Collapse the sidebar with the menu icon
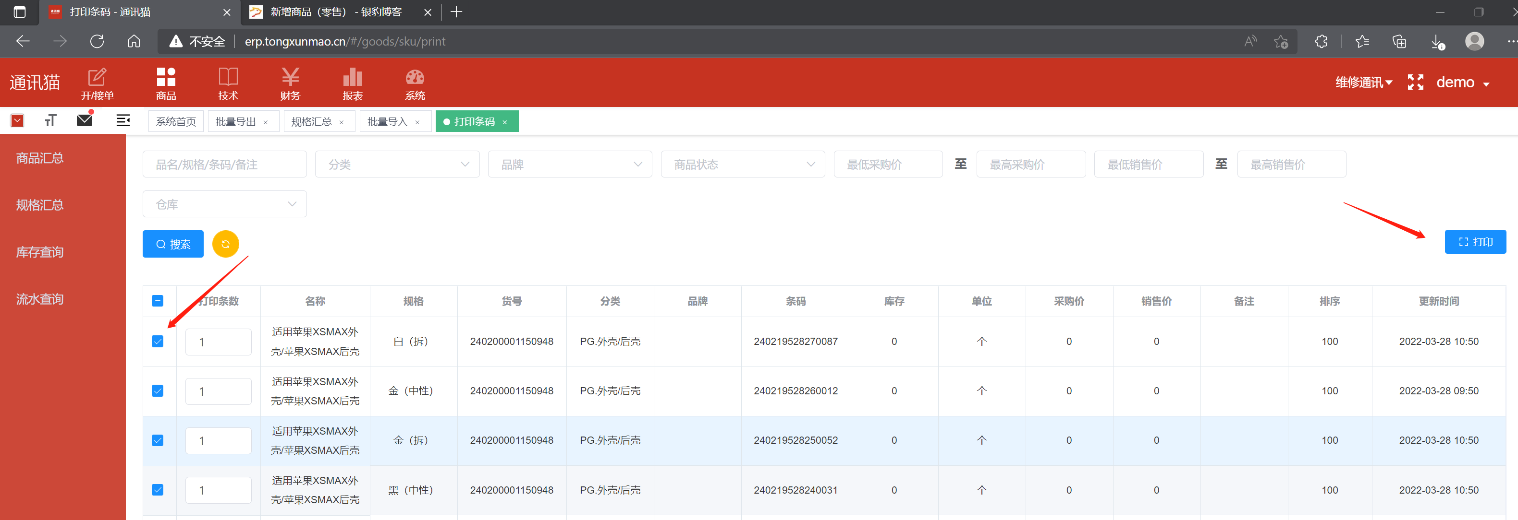This screenshot has width=1518, height=520. coord(122,120)
